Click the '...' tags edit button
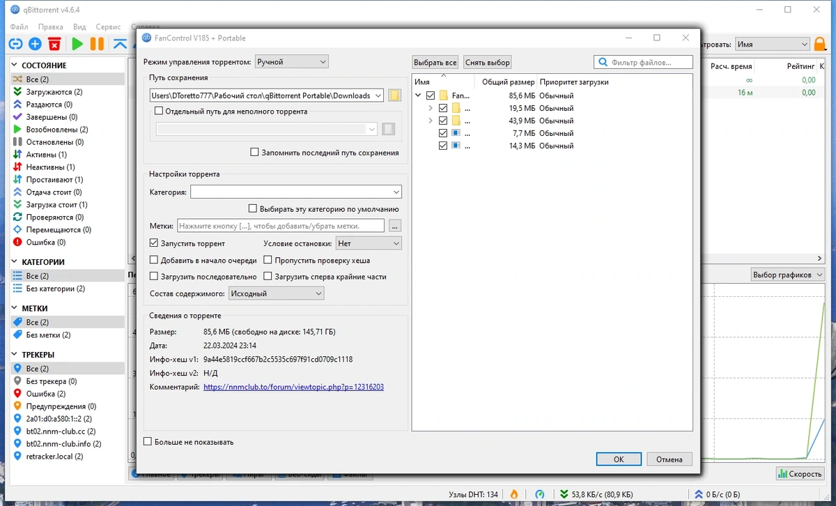The width and height of the screenshot is (836, 506). pos(395,226)
